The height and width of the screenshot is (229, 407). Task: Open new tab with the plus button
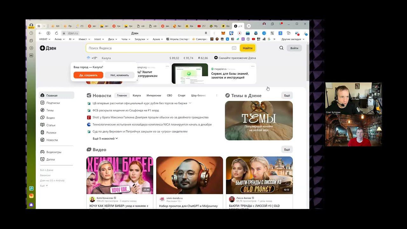pyautogui.click(x=249, y=26)
